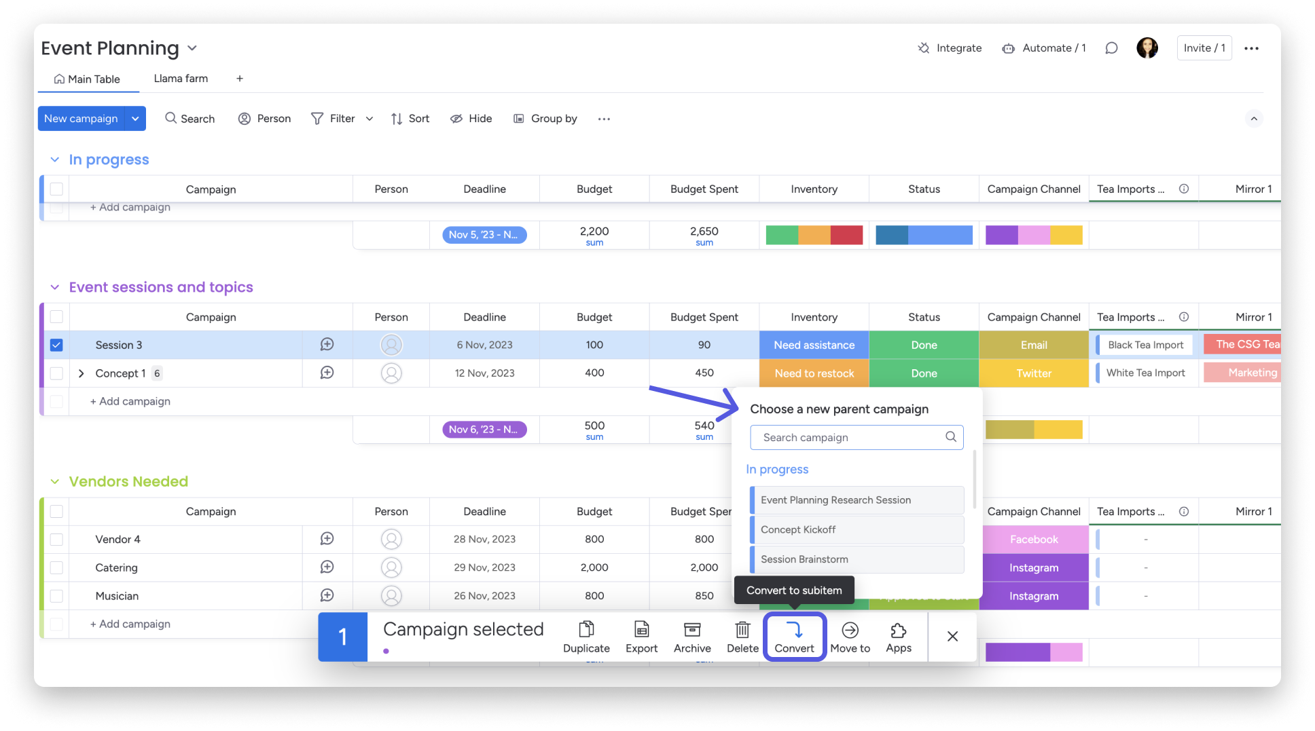Open the Twitter campaign channel label

[1034, 373]
